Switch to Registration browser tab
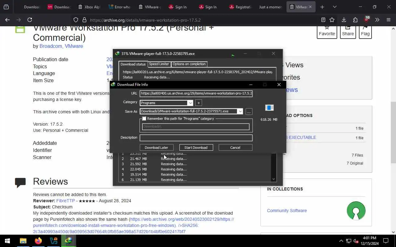 pos(240,7)
